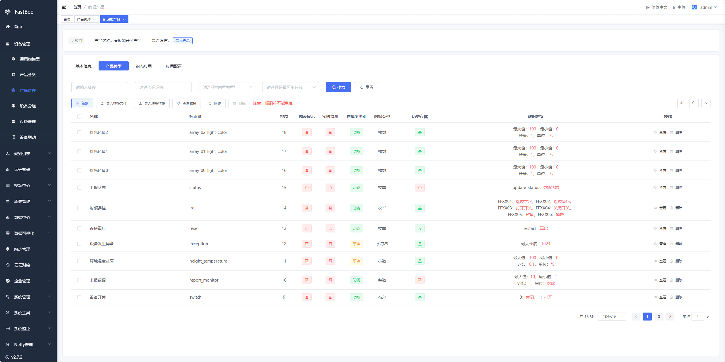View the 灯光色值2 row details
The image size is (725, 362).
pyautogui.click(x=660, y=132)
